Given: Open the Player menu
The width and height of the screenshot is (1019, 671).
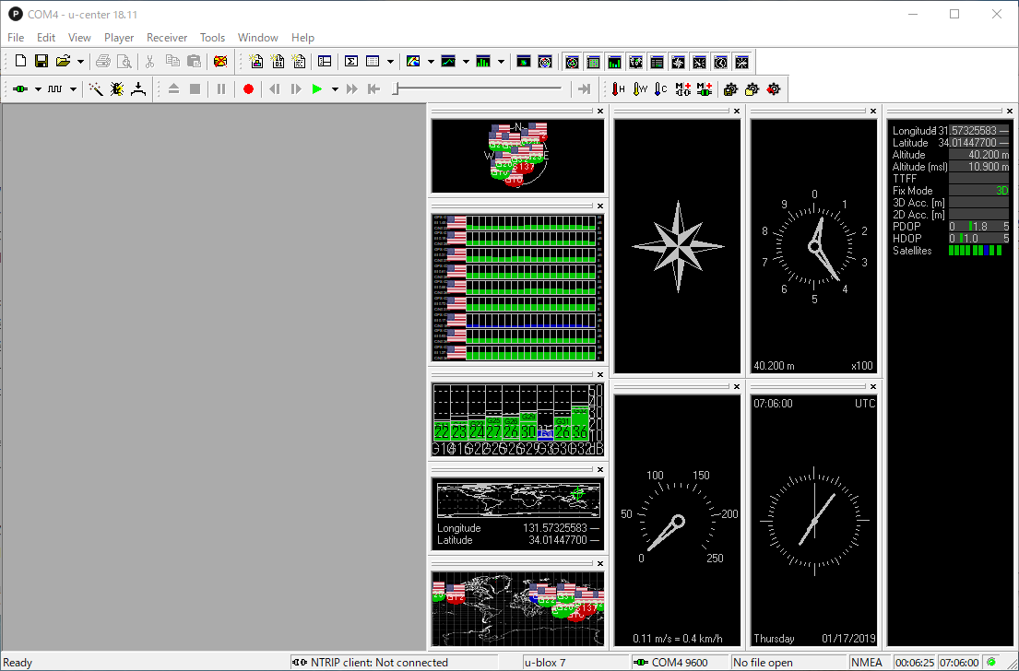Looking at the screenshot, I should pos(119,38).
